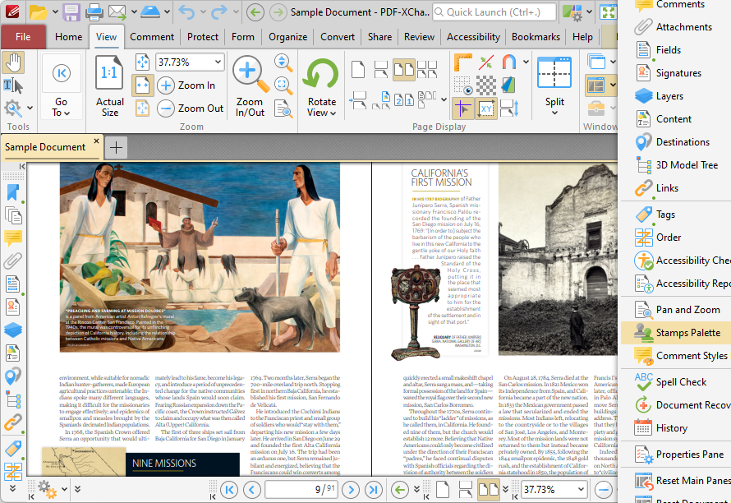Switch to the Bookmarks tab
Image resolution: width=731 pixels, height=503 pixels.
coord(536,37)
